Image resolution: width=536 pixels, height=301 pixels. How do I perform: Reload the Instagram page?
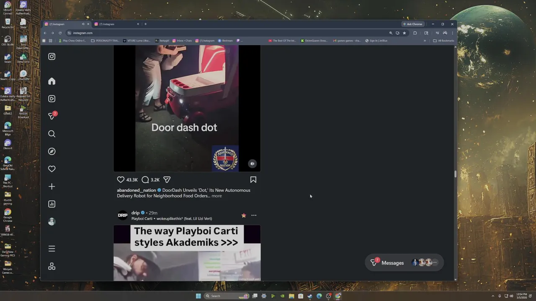click(x=60, y=33)
